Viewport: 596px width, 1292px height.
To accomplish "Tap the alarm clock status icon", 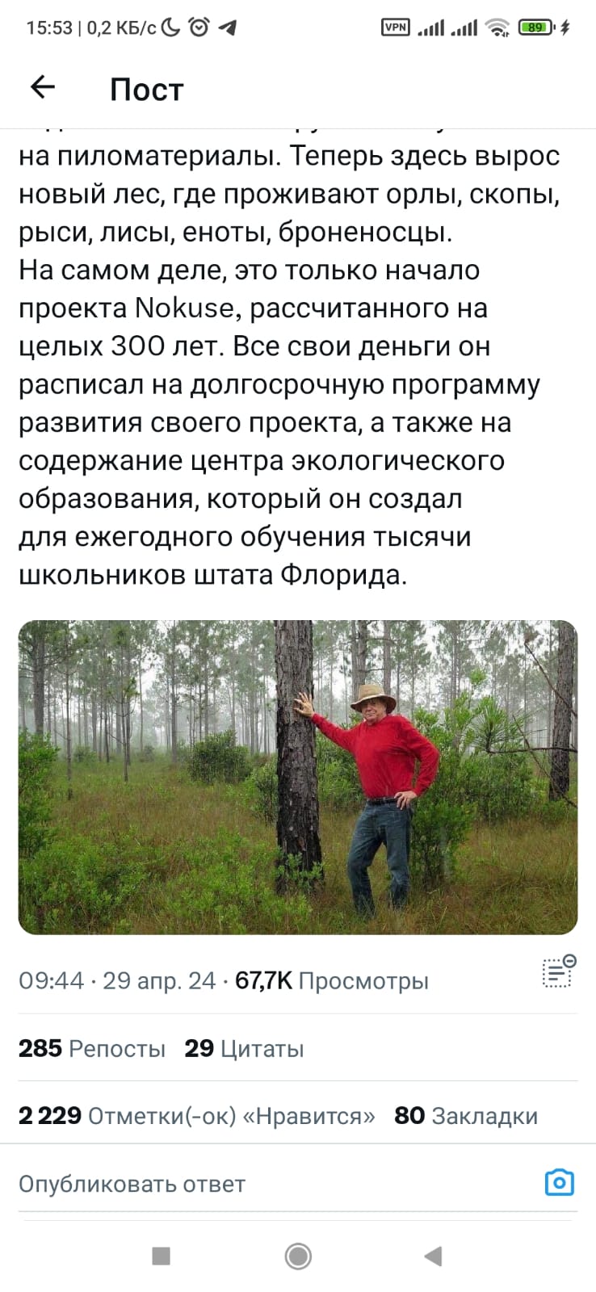I will [x=199, y=27].
